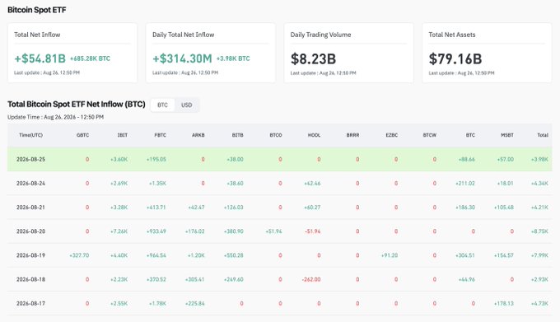
Task: Click the Daily Trading Volume card title
Action: (x=320, y=35)
